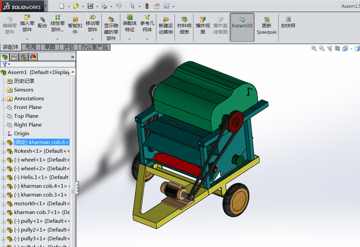
Task: Switch to the 草图 (Sketch) tab
Action: tap(50, 47)
